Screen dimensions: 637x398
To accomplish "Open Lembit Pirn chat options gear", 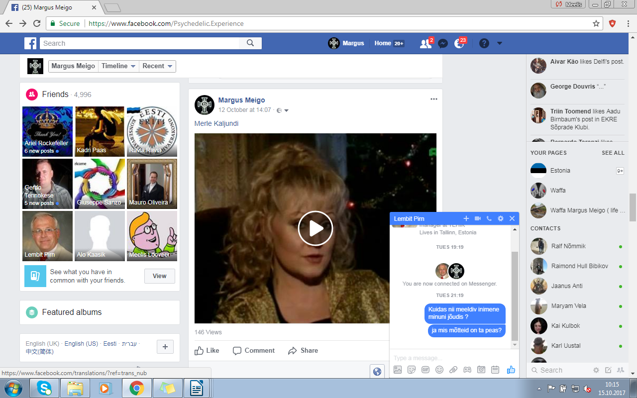I will (501, 218).
